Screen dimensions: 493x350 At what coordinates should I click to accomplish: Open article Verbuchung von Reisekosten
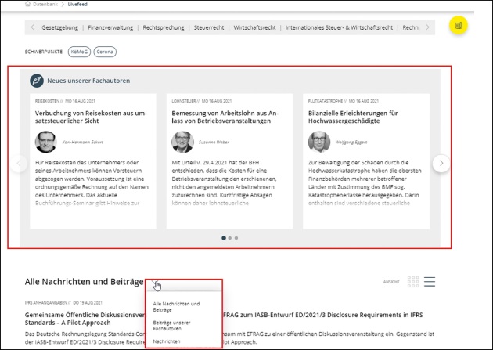(90, 117)
